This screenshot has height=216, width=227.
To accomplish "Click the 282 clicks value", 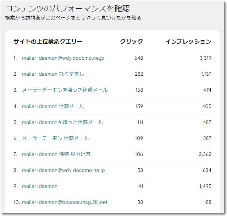I will (x=139, y=74).
